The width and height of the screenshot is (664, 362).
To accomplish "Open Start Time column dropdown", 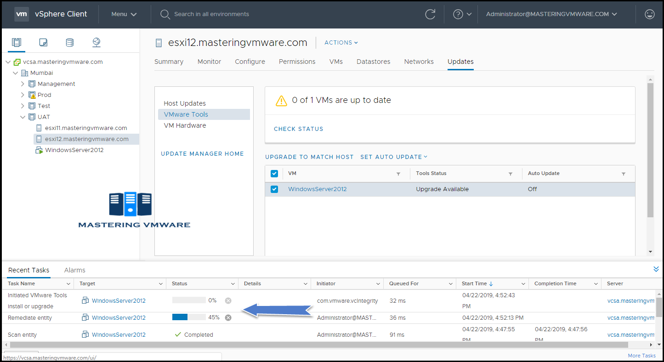I will pyautogui.click(x=523, y=284).
